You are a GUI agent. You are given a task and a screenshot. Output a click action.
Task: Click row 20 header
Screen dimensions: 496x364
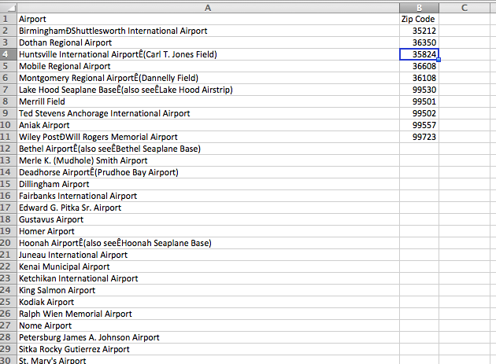[8, 243]
